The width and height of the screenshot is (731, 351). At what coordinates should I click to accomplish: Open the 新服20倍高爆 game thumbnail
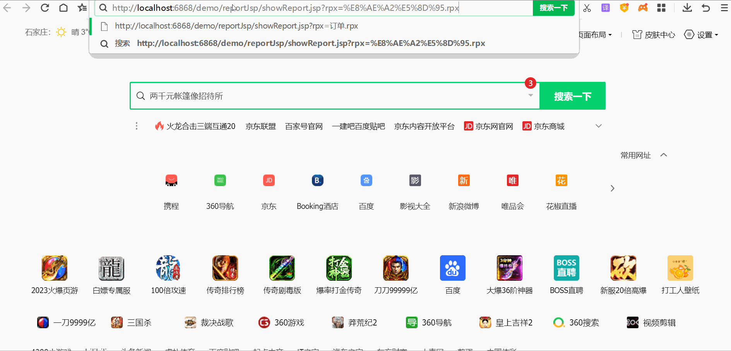coord(623,268)
